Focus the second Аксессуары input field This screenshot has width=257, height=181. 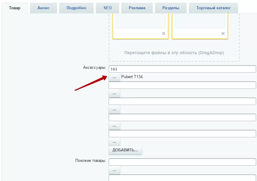point(182,85)
